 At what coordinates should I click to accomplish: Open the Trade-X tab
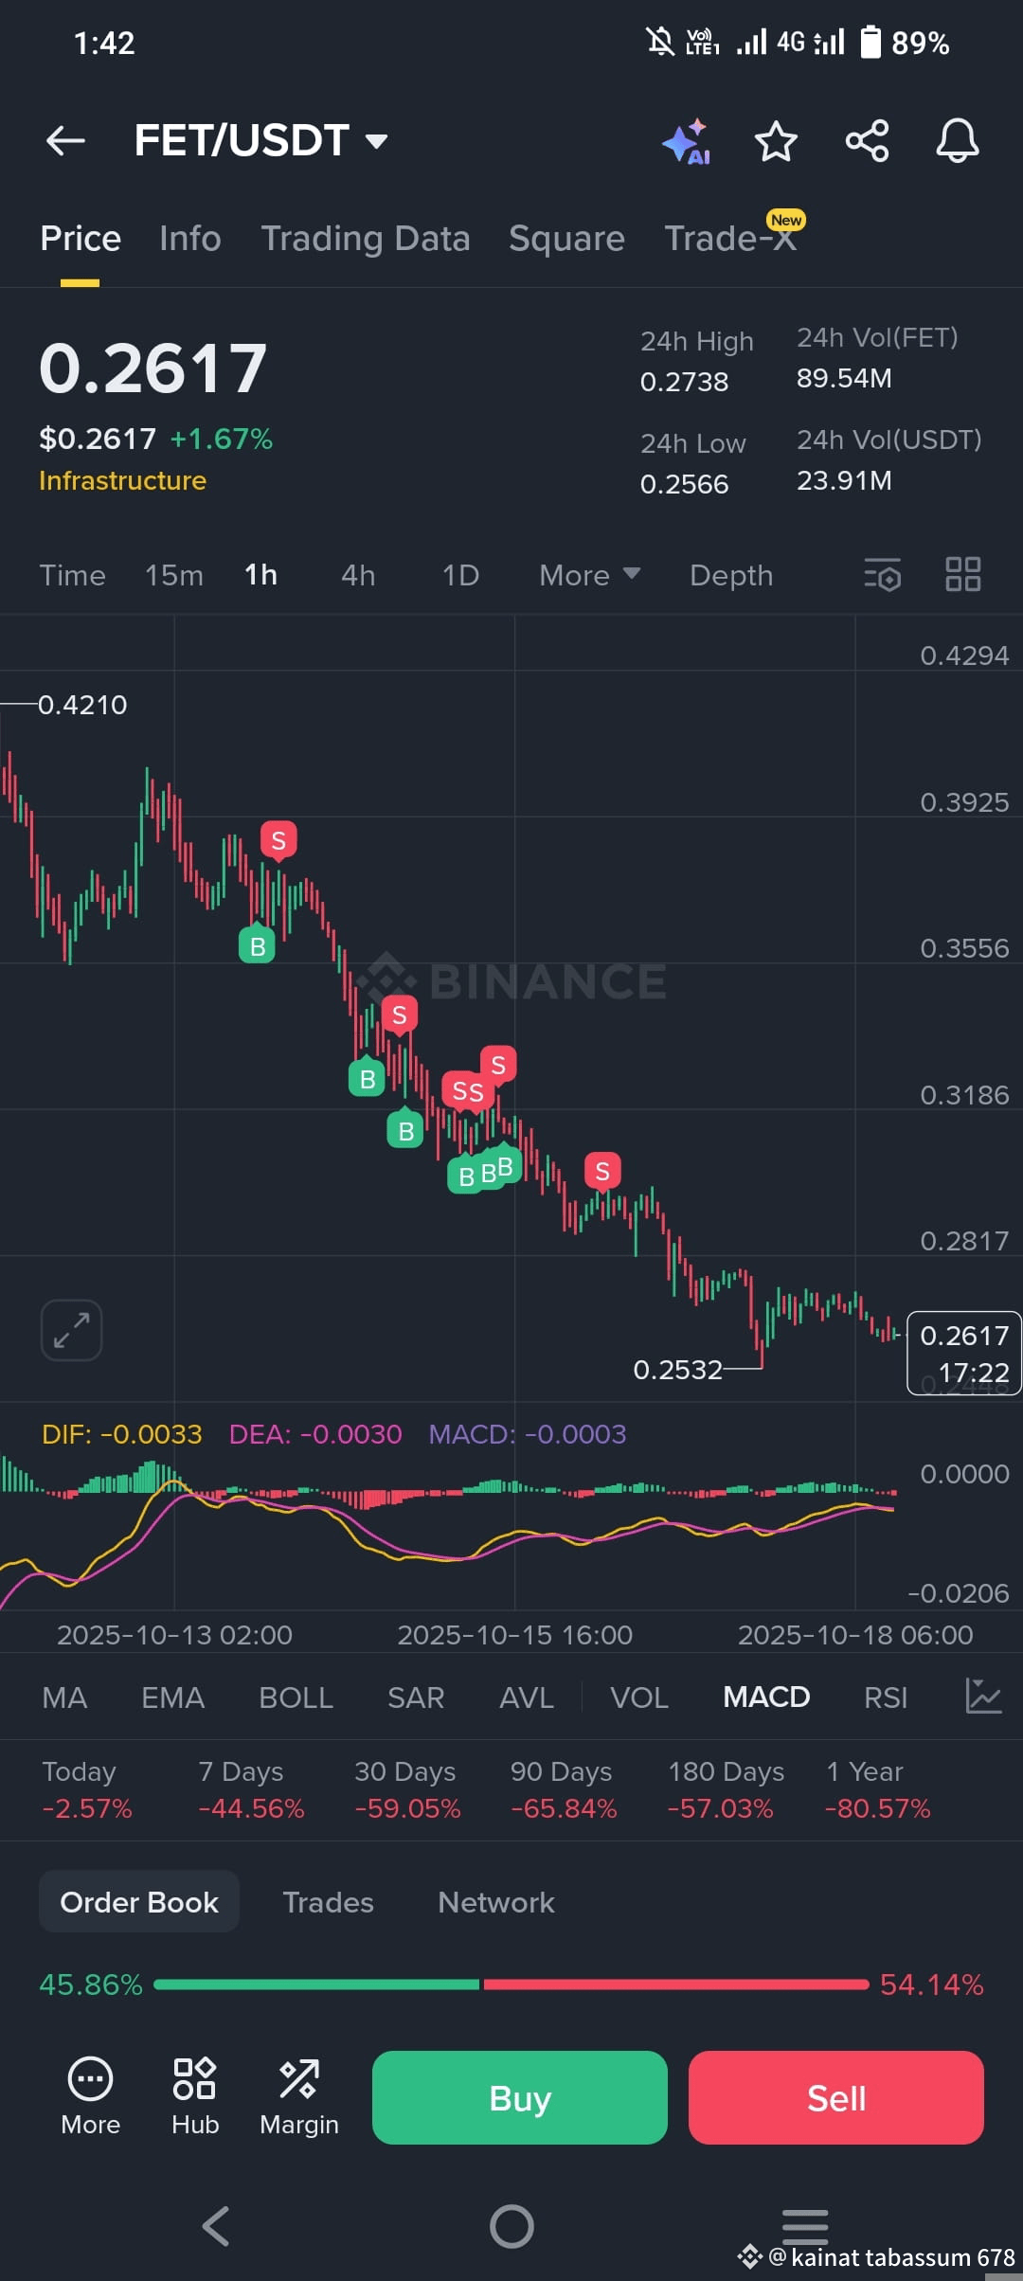tap(730, 237)
